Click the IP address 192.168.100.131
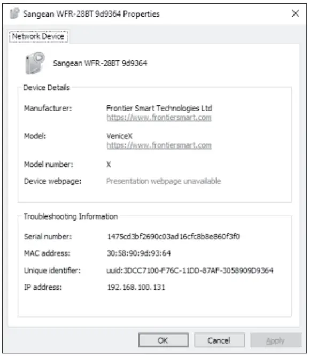Screen dimensions: 309x356 (136, 287)
